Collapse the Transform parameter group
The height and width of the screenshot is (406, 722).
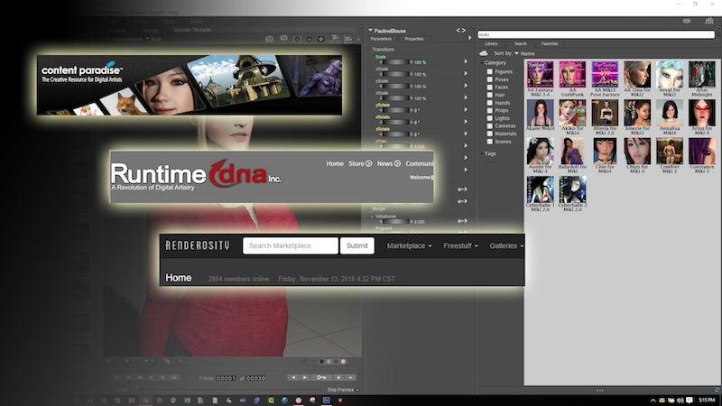coord(370,50)
